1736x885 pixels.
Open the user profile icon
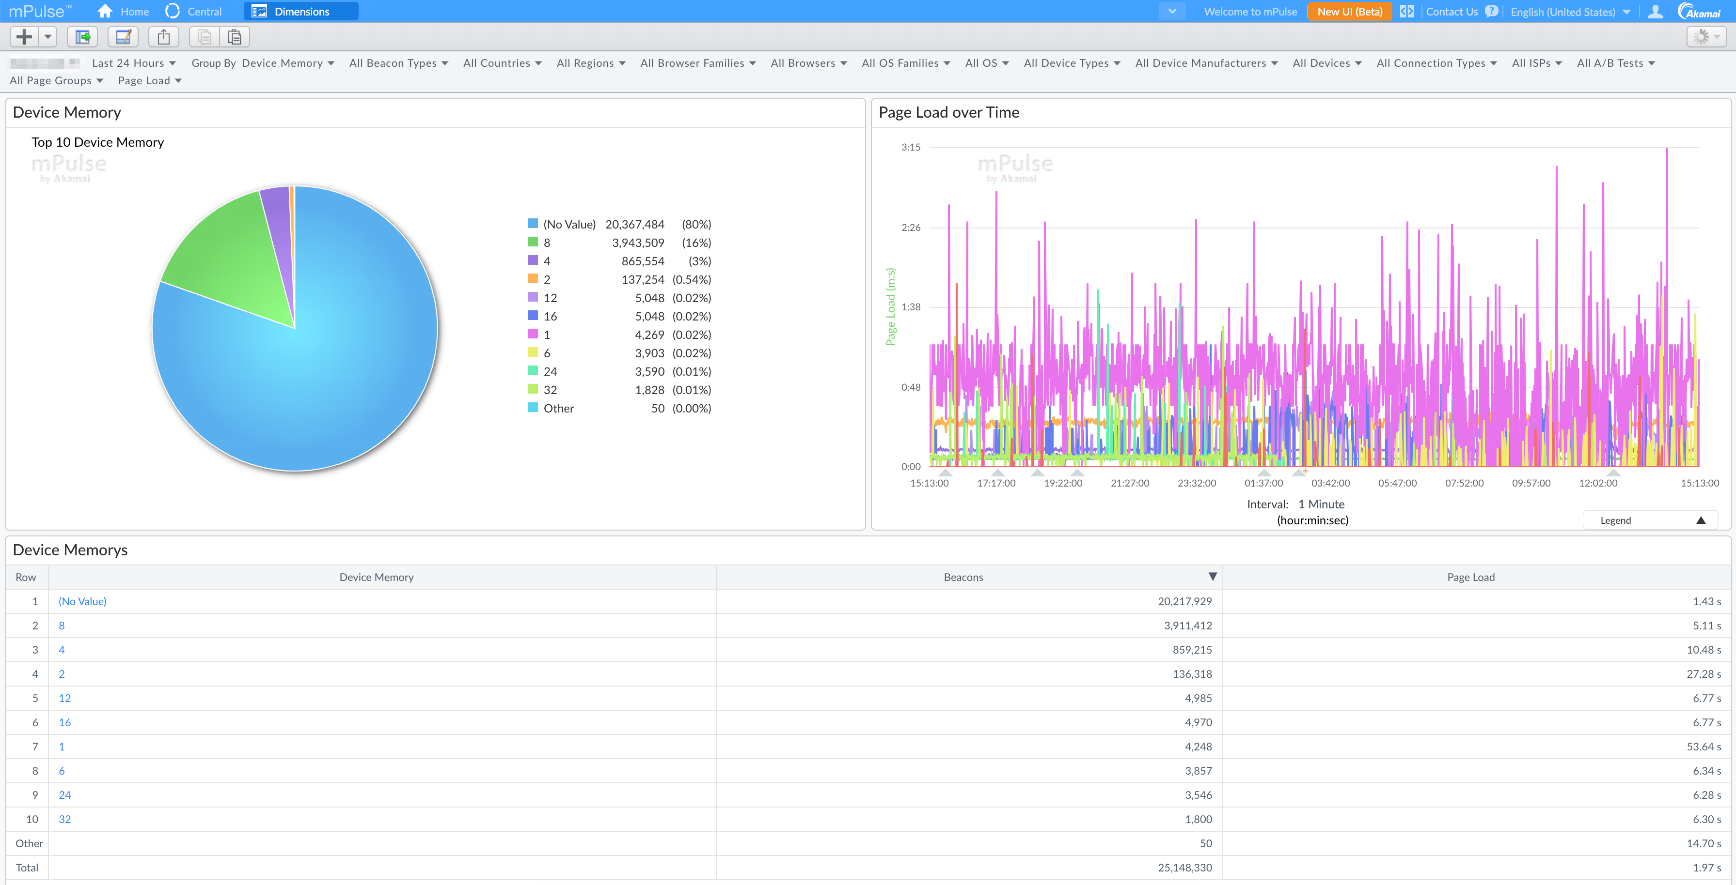point(1655,12)
